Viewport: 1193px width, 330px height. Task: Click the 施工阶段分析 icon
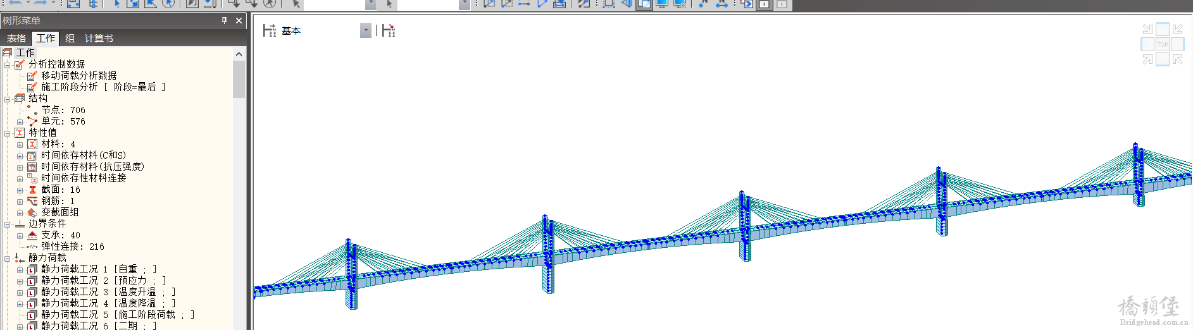pyautogui.click(x=32, y=87)
